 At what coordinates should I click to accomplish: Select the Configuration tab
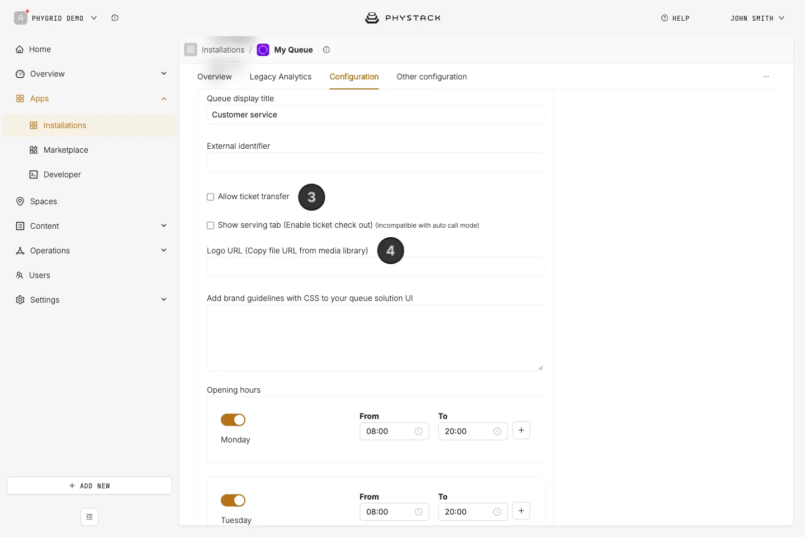coord(354,77)
